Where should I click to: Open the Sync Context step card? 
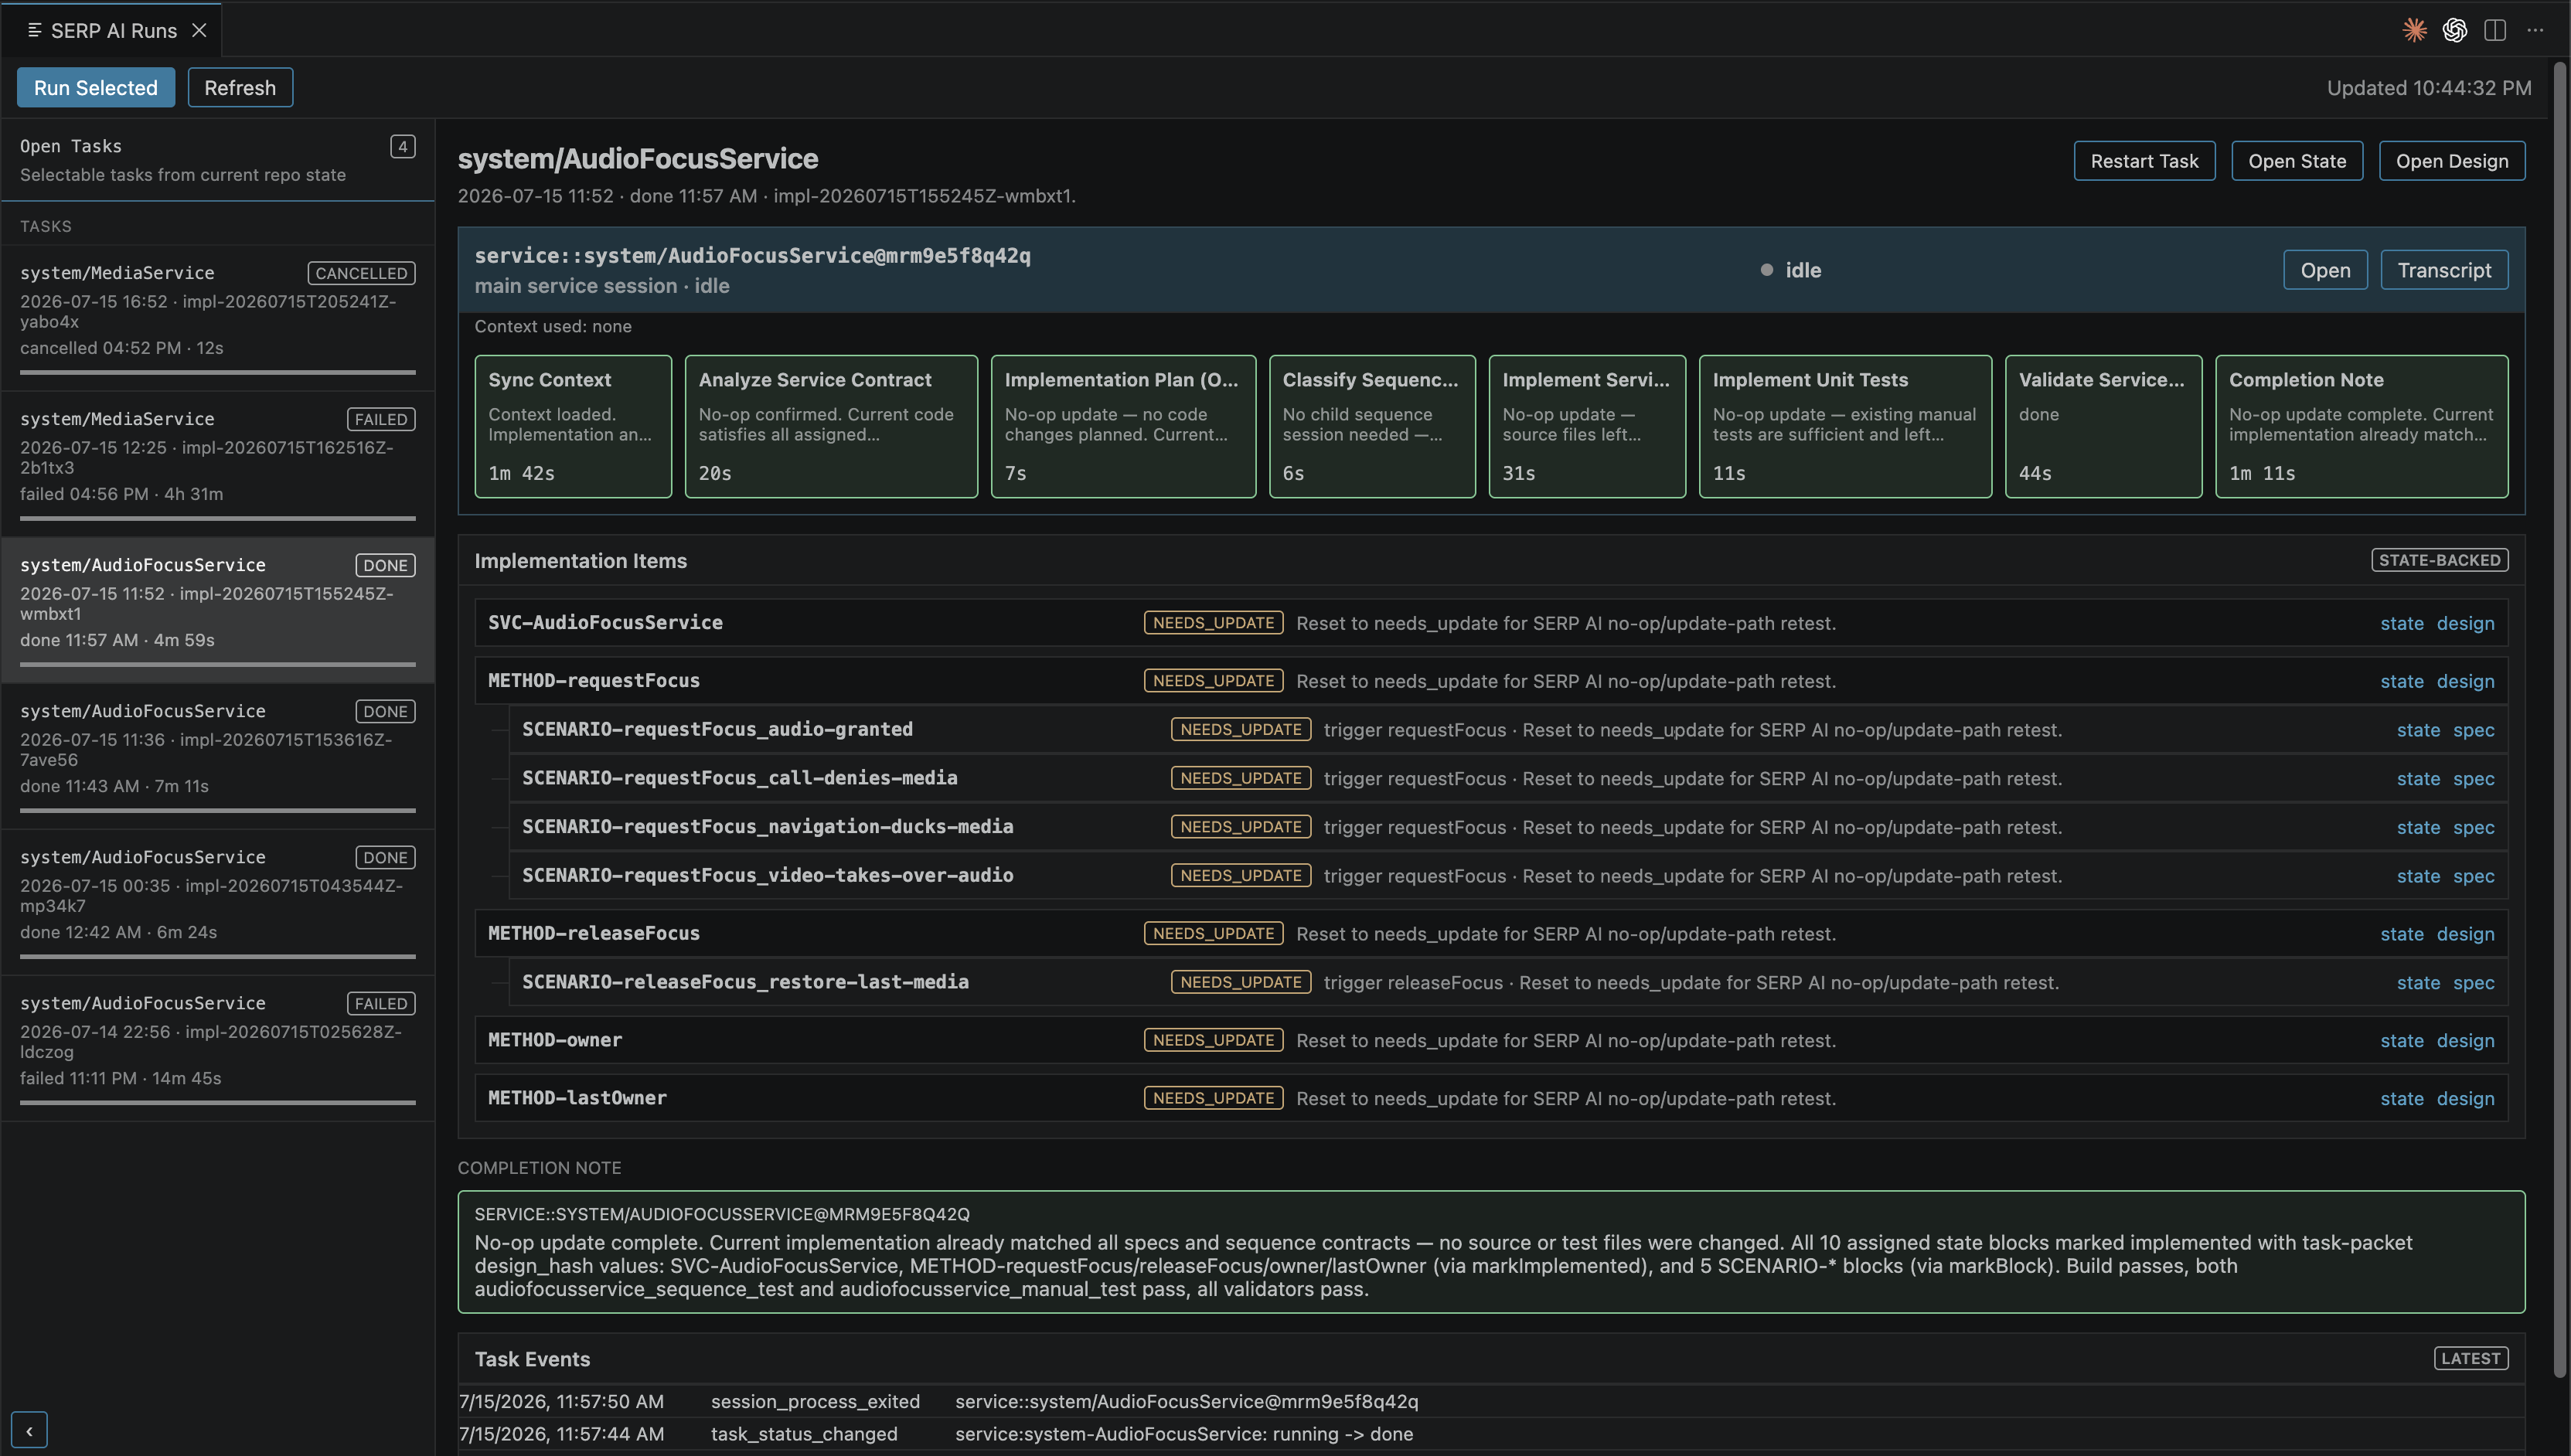point(573,426)
